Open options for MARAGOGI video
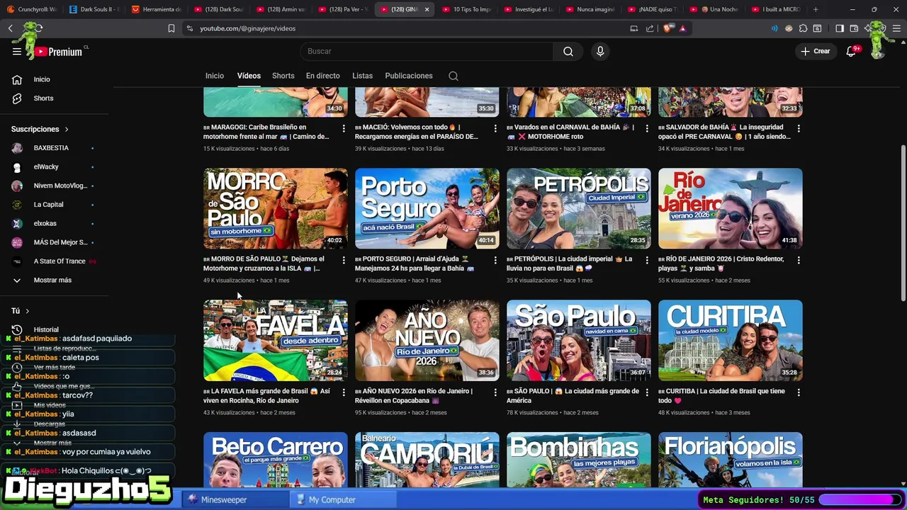The height and width of the screenshot is (510, 907). click(344, 128)
